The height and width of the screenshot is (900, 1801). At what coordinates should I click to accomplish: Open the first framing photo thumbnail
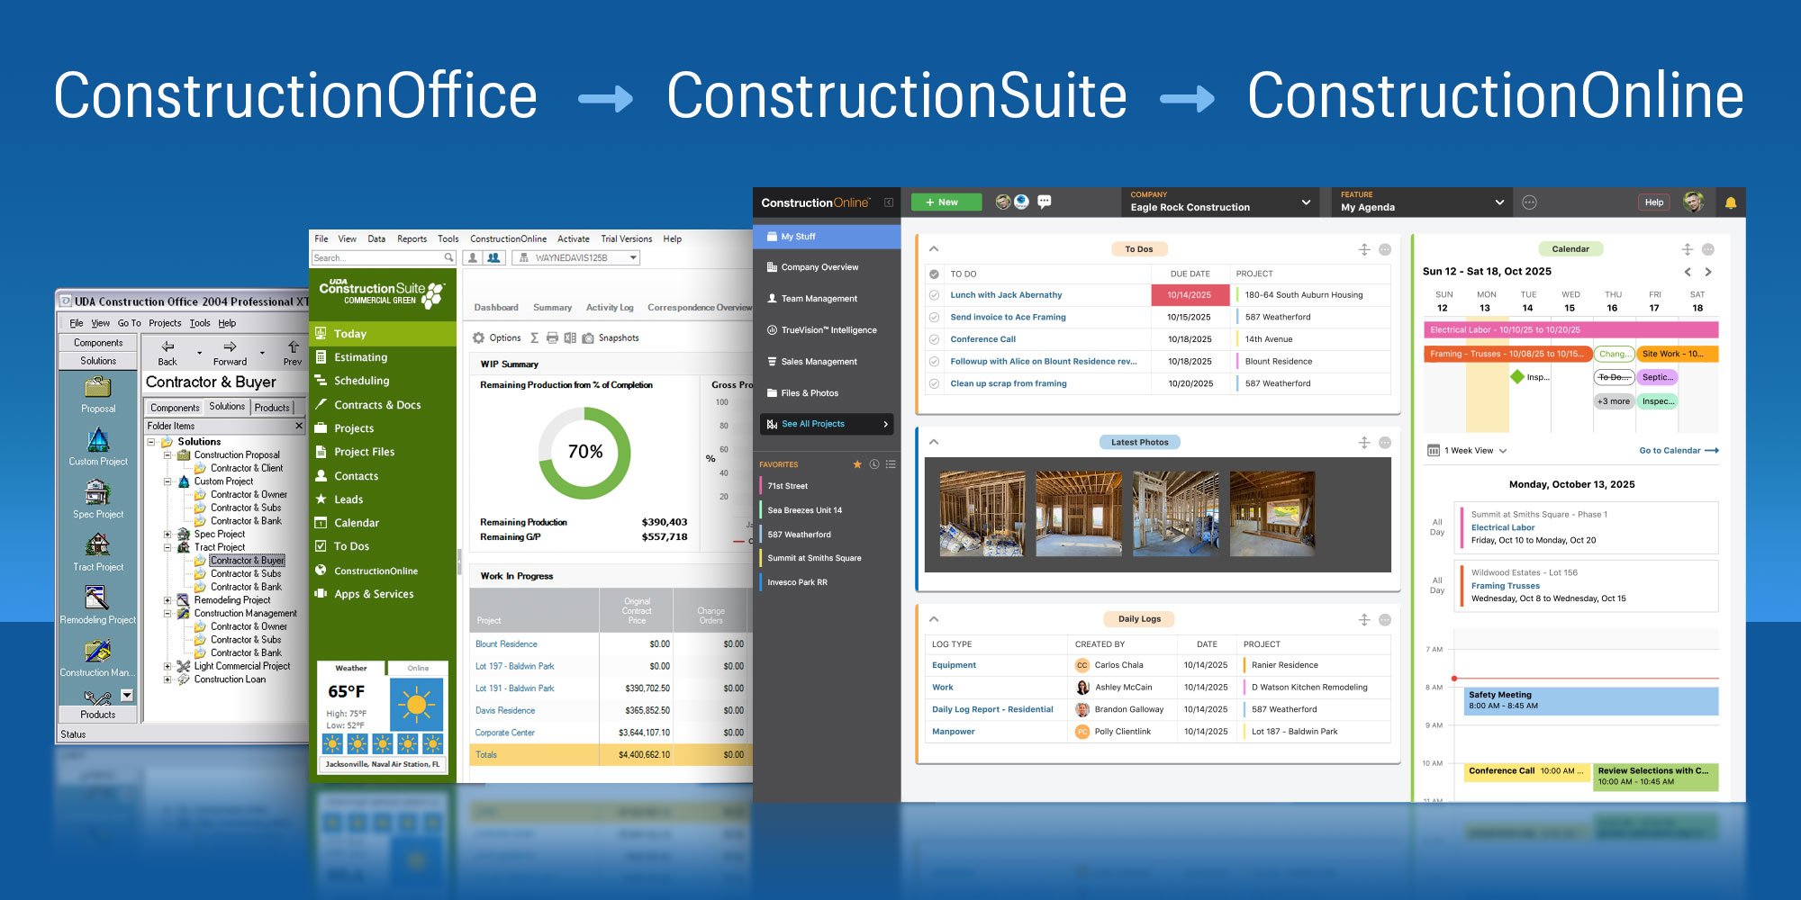tap(982, 514)
